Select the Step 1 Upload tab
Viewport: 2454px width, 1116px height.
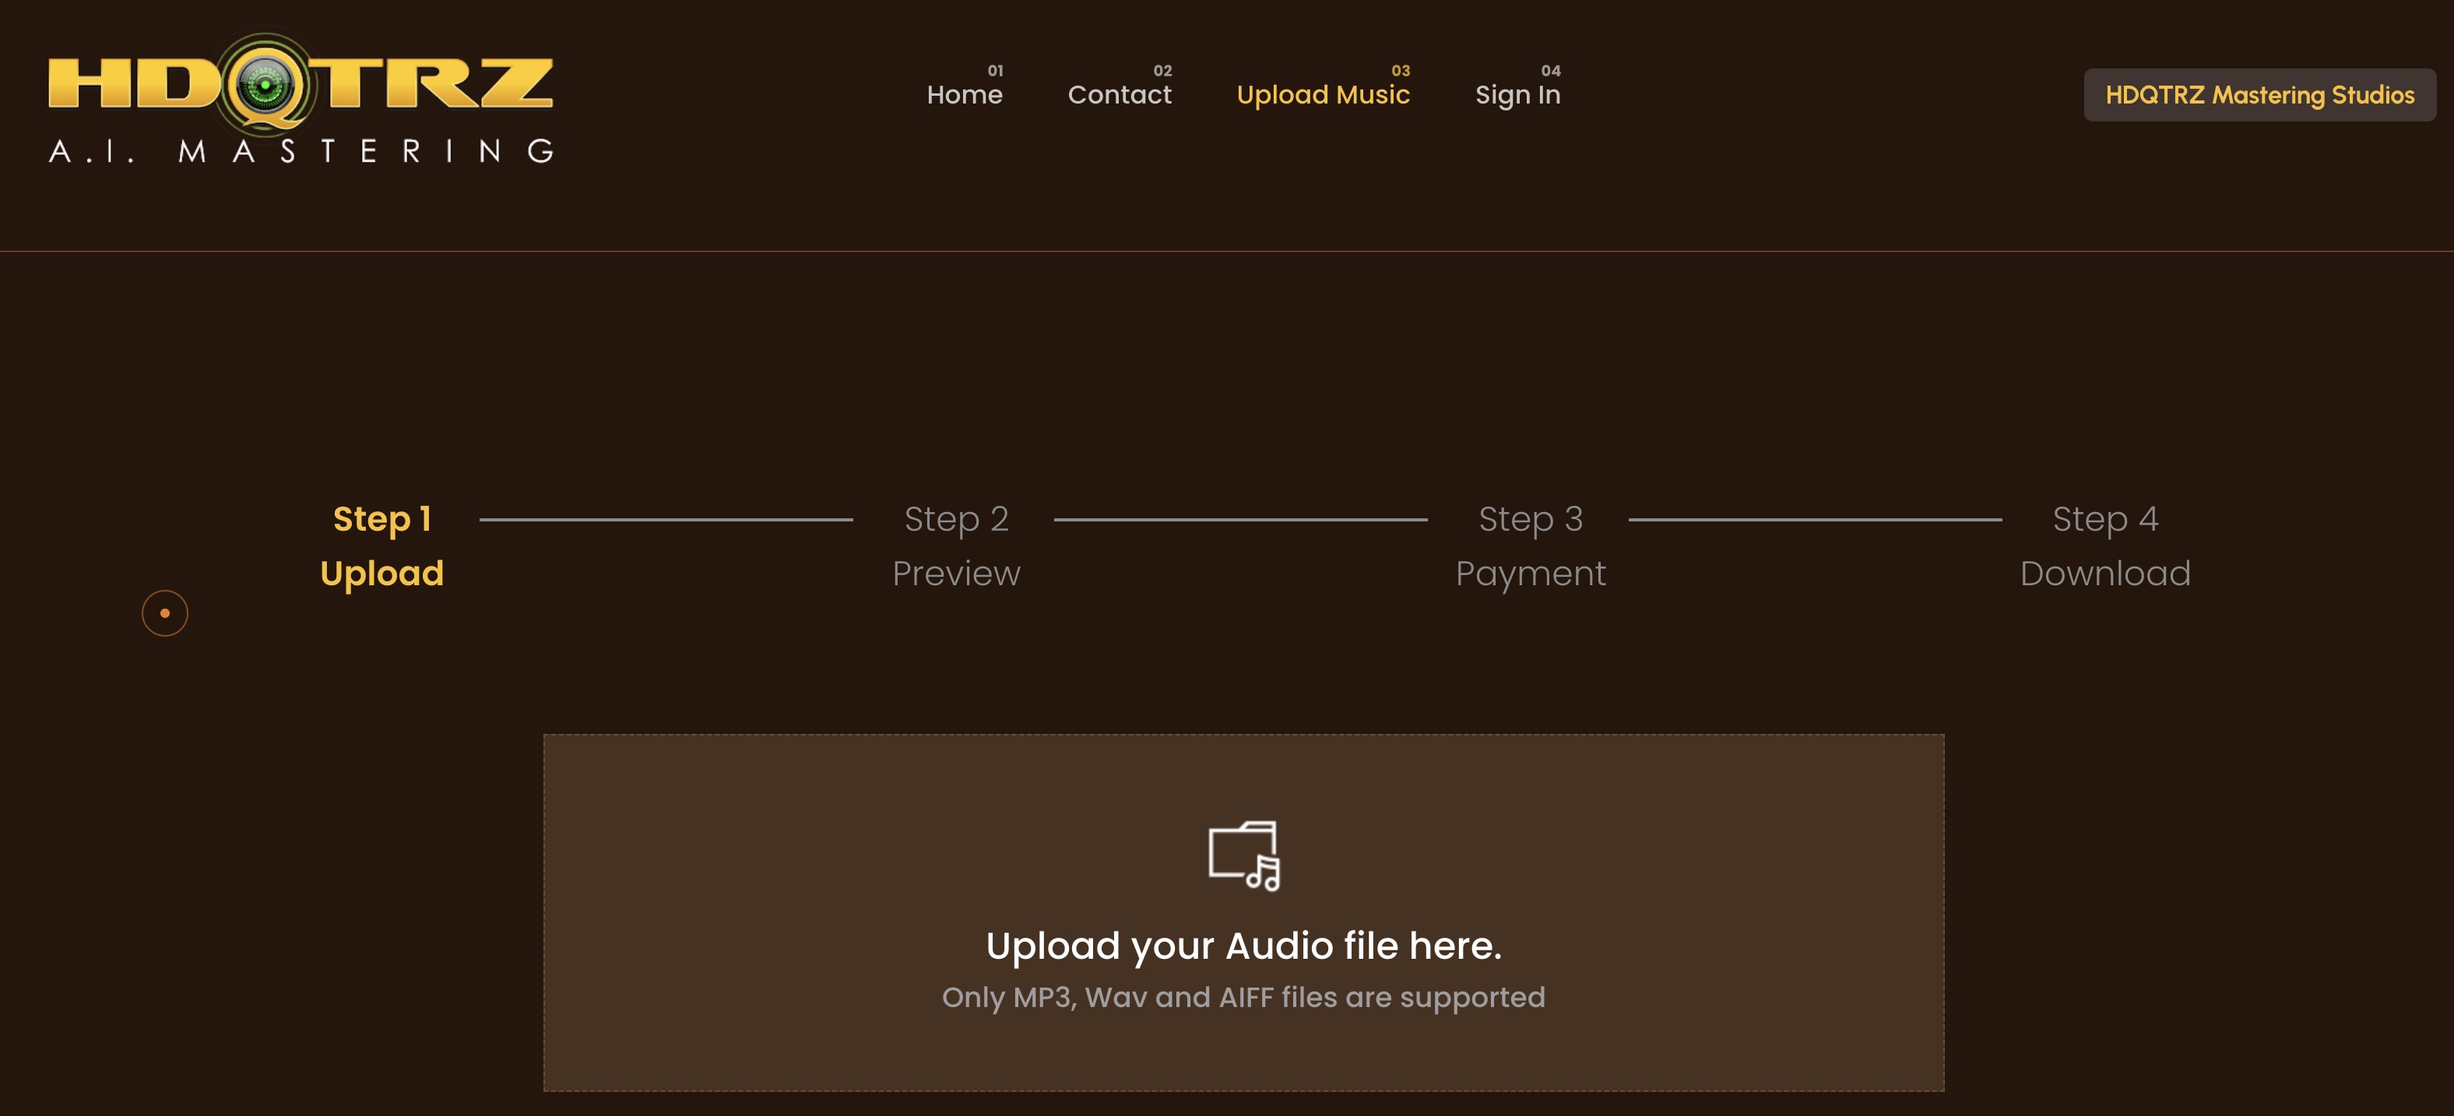click(x=382, y=546)
